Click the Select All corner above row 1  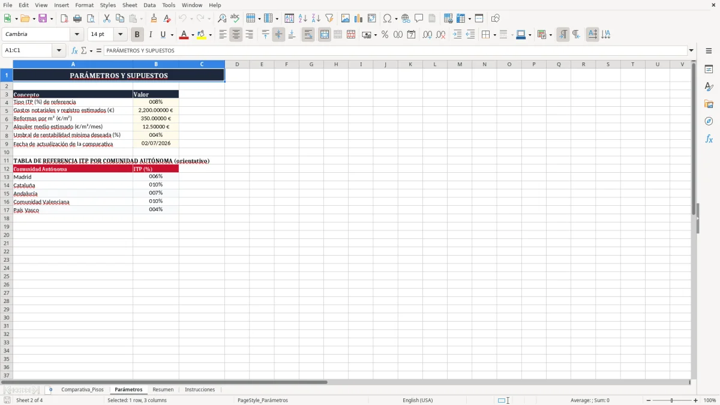point(7,64)
